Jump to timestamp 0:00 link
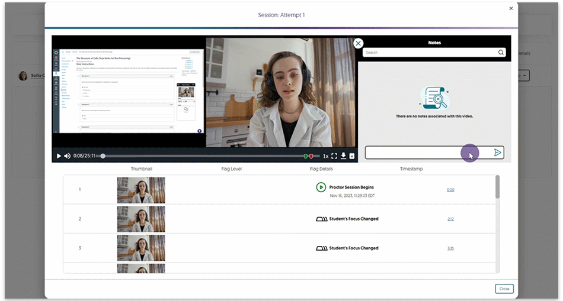This screenshot has width=563, height=301. click(x=450, y=190)
